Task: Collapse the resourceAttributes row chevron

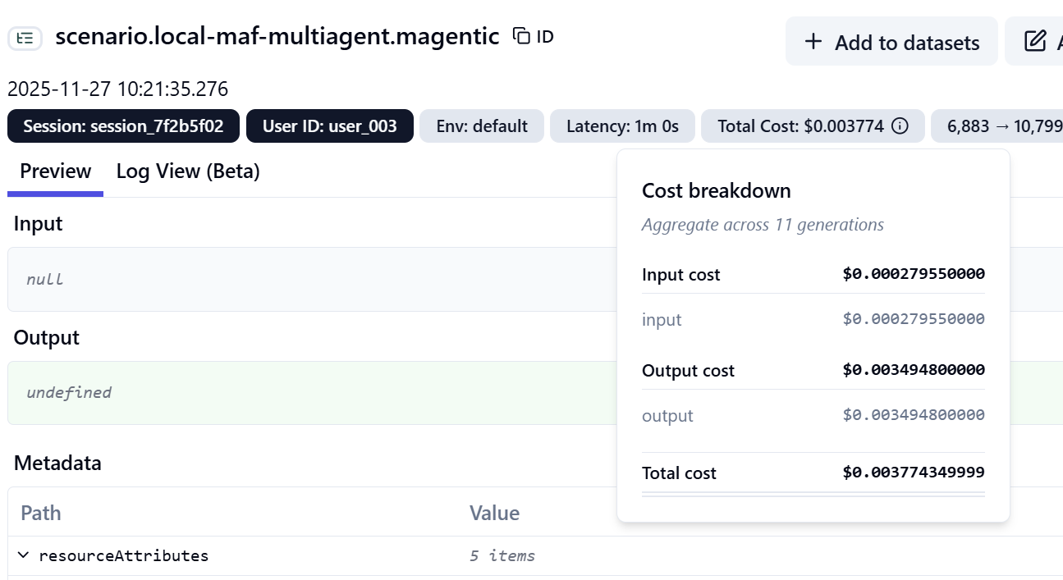Action: click(x=23, y=555)
